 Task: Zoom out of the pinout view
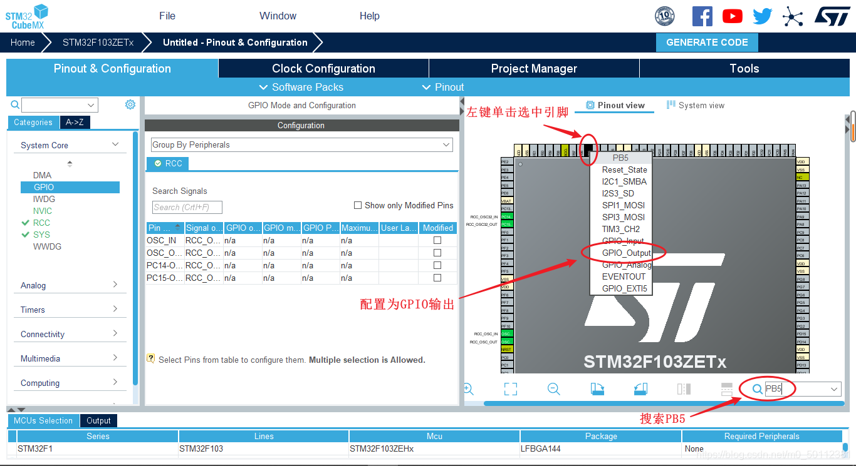[553, 389]
